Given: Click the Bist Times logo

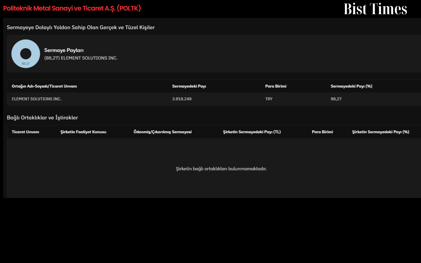Looking at the screenshot, I should coord(375,9).
